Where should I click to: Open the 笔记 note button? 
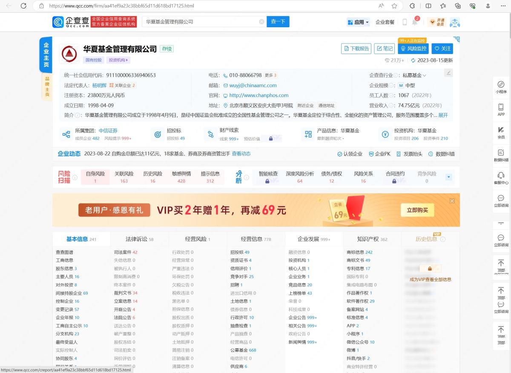coord(384,49)
